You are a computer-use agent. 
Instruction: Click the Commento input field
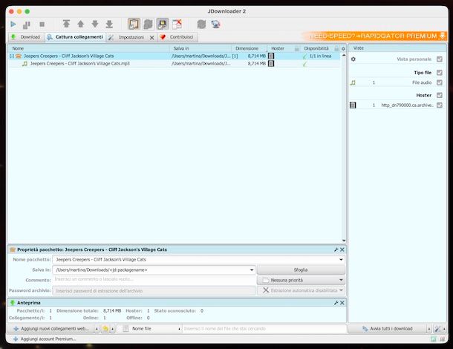[154, 280]
